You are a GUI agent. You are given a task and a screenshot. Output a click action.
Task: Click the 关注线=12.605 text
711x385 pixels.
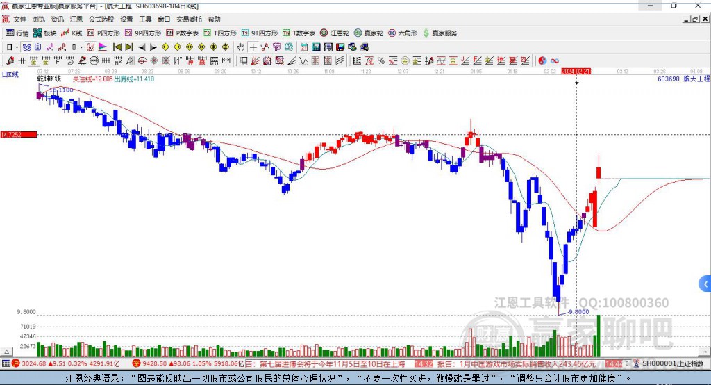tap(92, 79)
